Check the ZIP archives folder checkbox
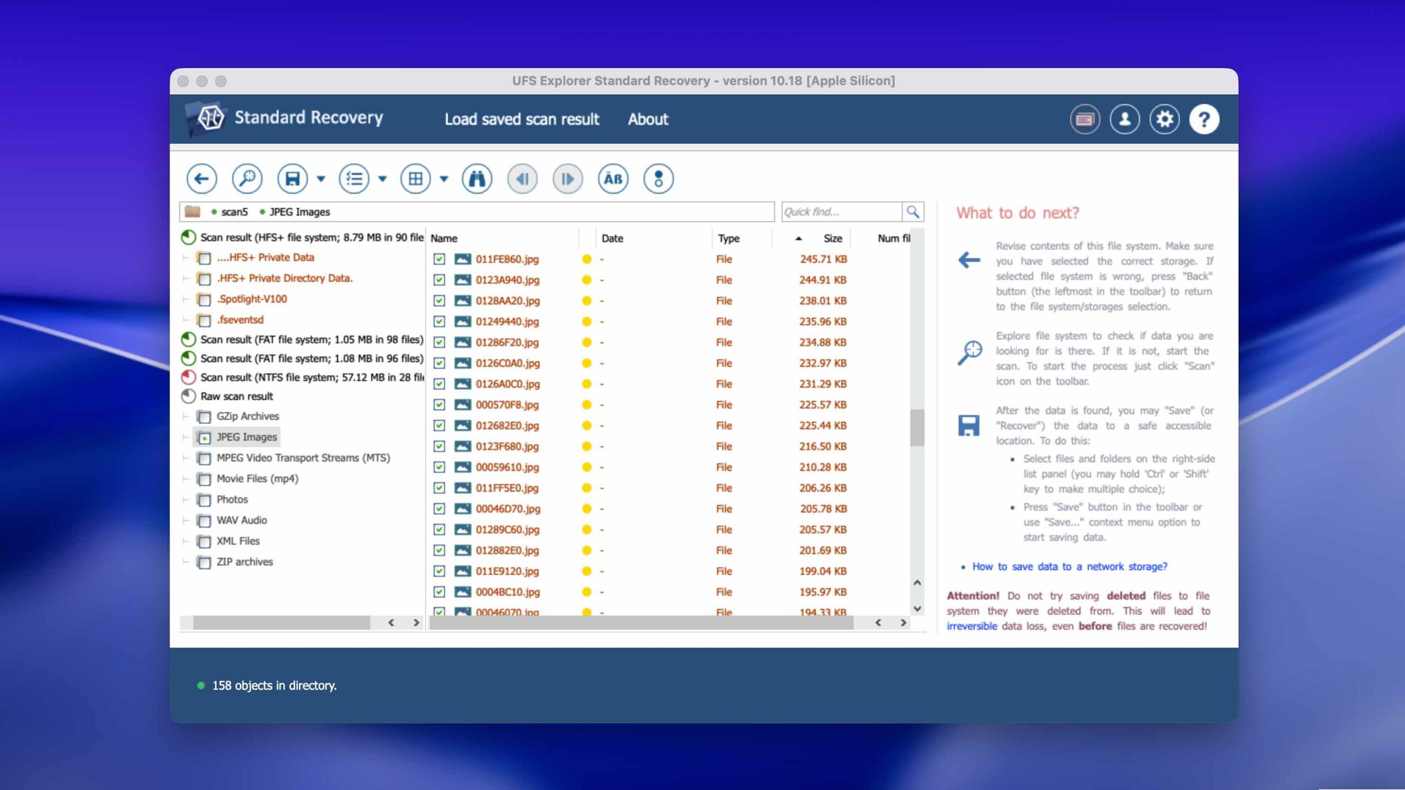1405x790 pixels. point(204,562)
